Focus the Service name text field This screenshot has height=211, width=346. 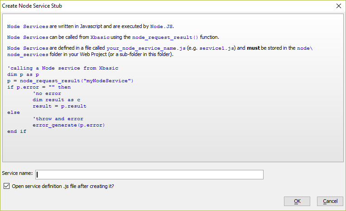point(149,174)
